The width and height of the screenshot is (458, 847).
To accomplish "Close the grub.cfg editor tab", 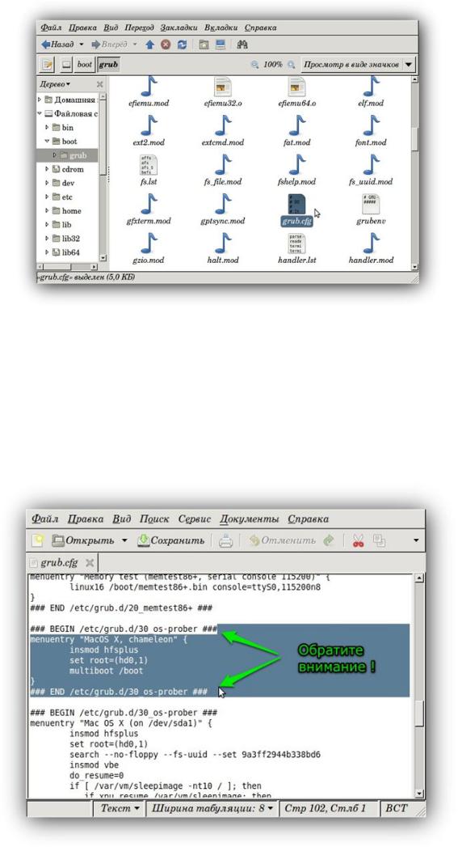I will pos(90,563).
